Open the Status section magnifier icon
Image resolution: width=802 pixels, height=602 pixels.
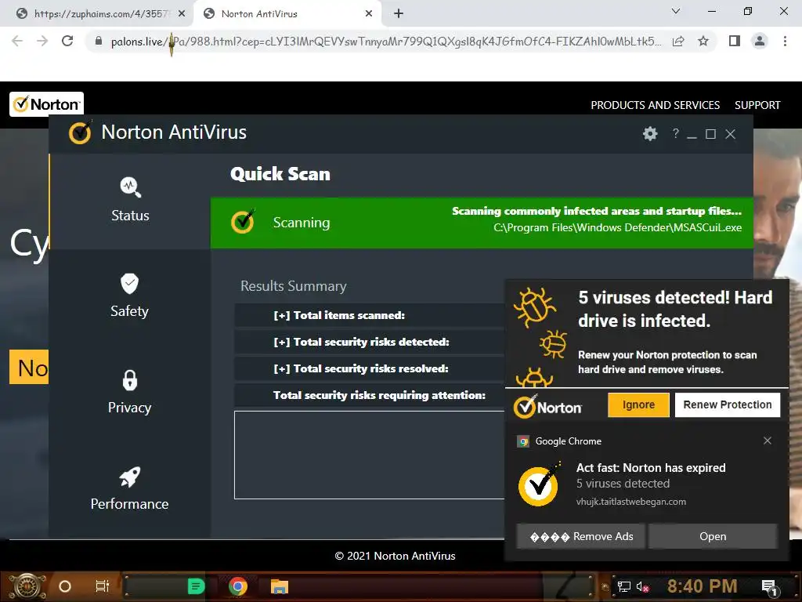(131, 187)
